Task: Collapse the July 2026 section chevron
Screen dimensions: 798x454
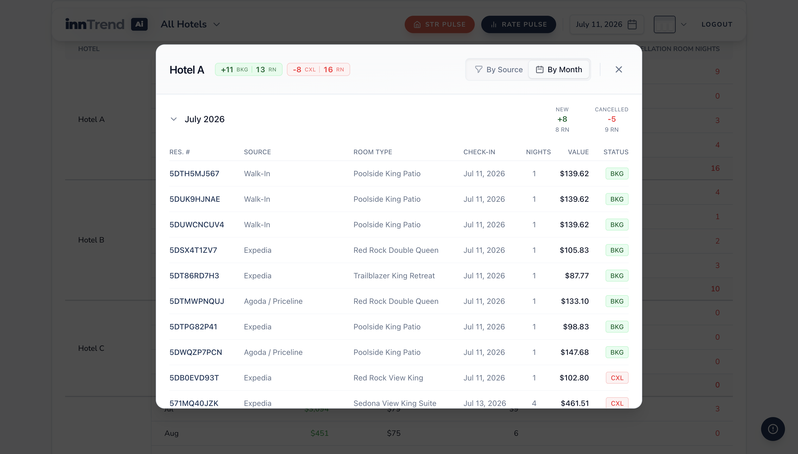Action: (173, 119)
